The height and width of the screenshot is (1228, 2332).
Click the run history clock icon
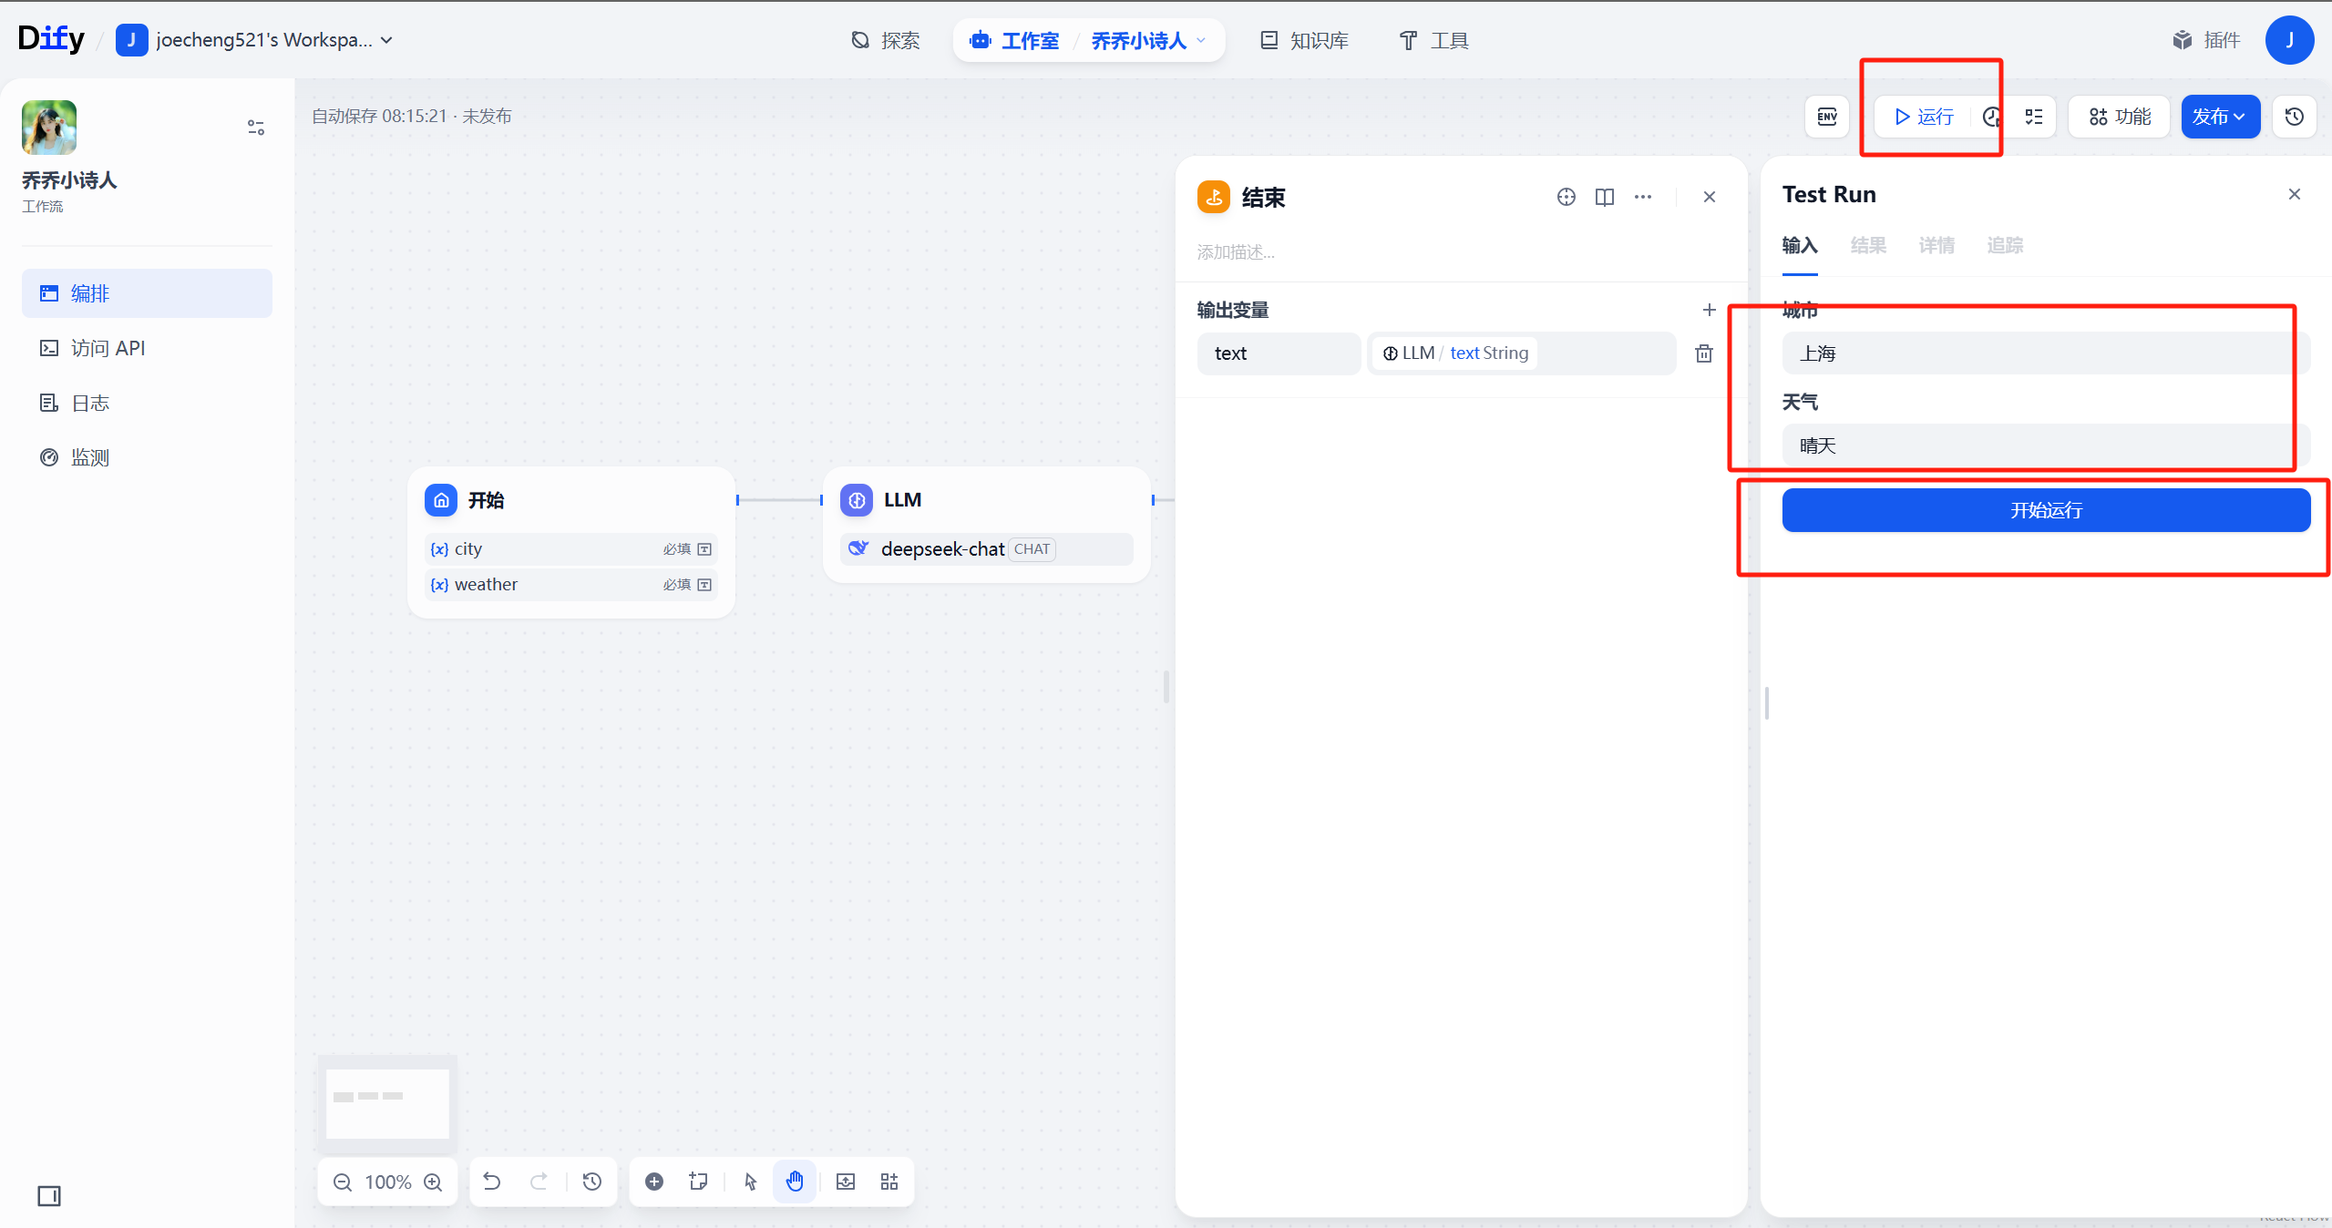(1991, 117)
